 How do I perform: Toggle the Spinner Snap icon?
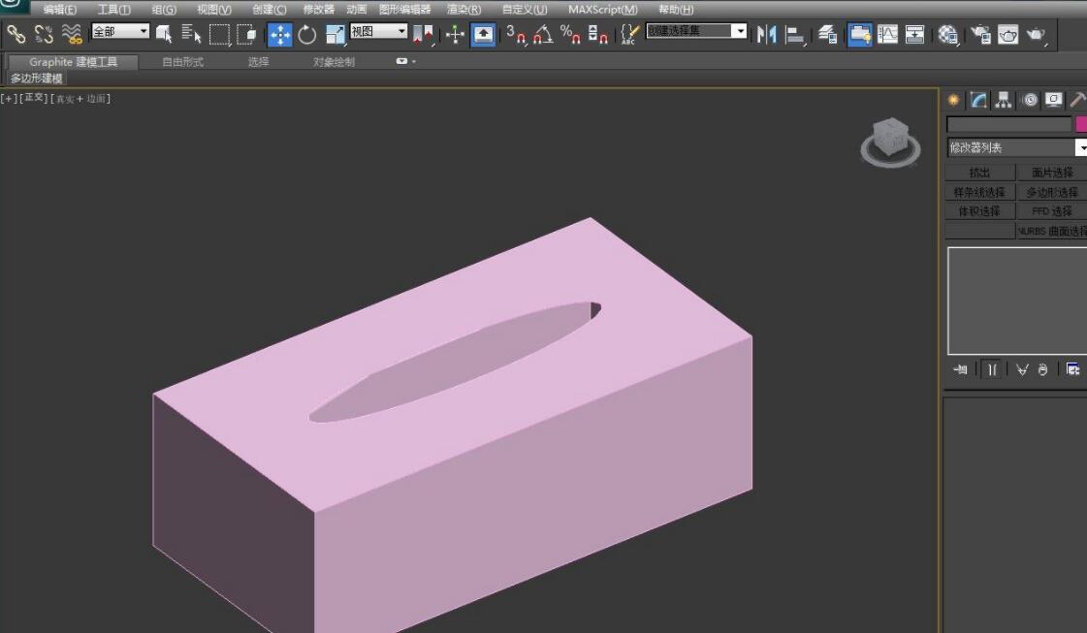click(x=597, y=35)
